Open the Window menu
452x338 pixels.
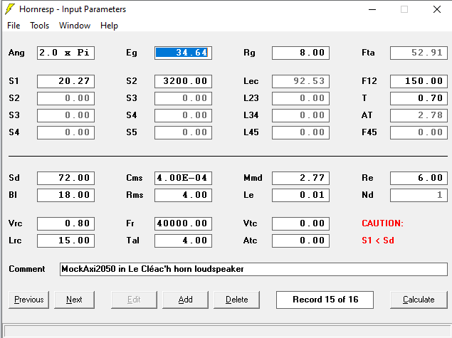(75, 26)
